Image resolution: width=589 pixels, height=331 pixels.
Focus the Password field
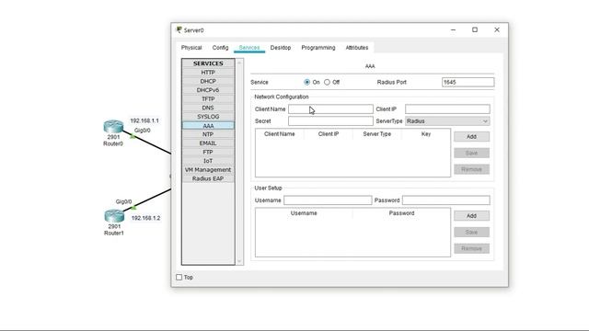(445, 200)
